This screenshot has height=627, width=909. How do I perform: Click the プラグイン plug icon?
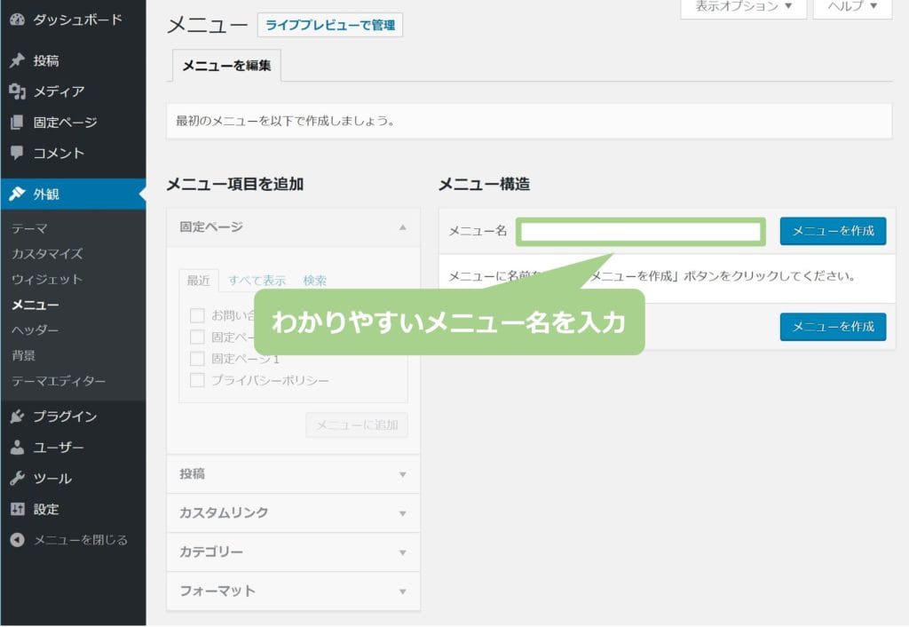[17, 417]
